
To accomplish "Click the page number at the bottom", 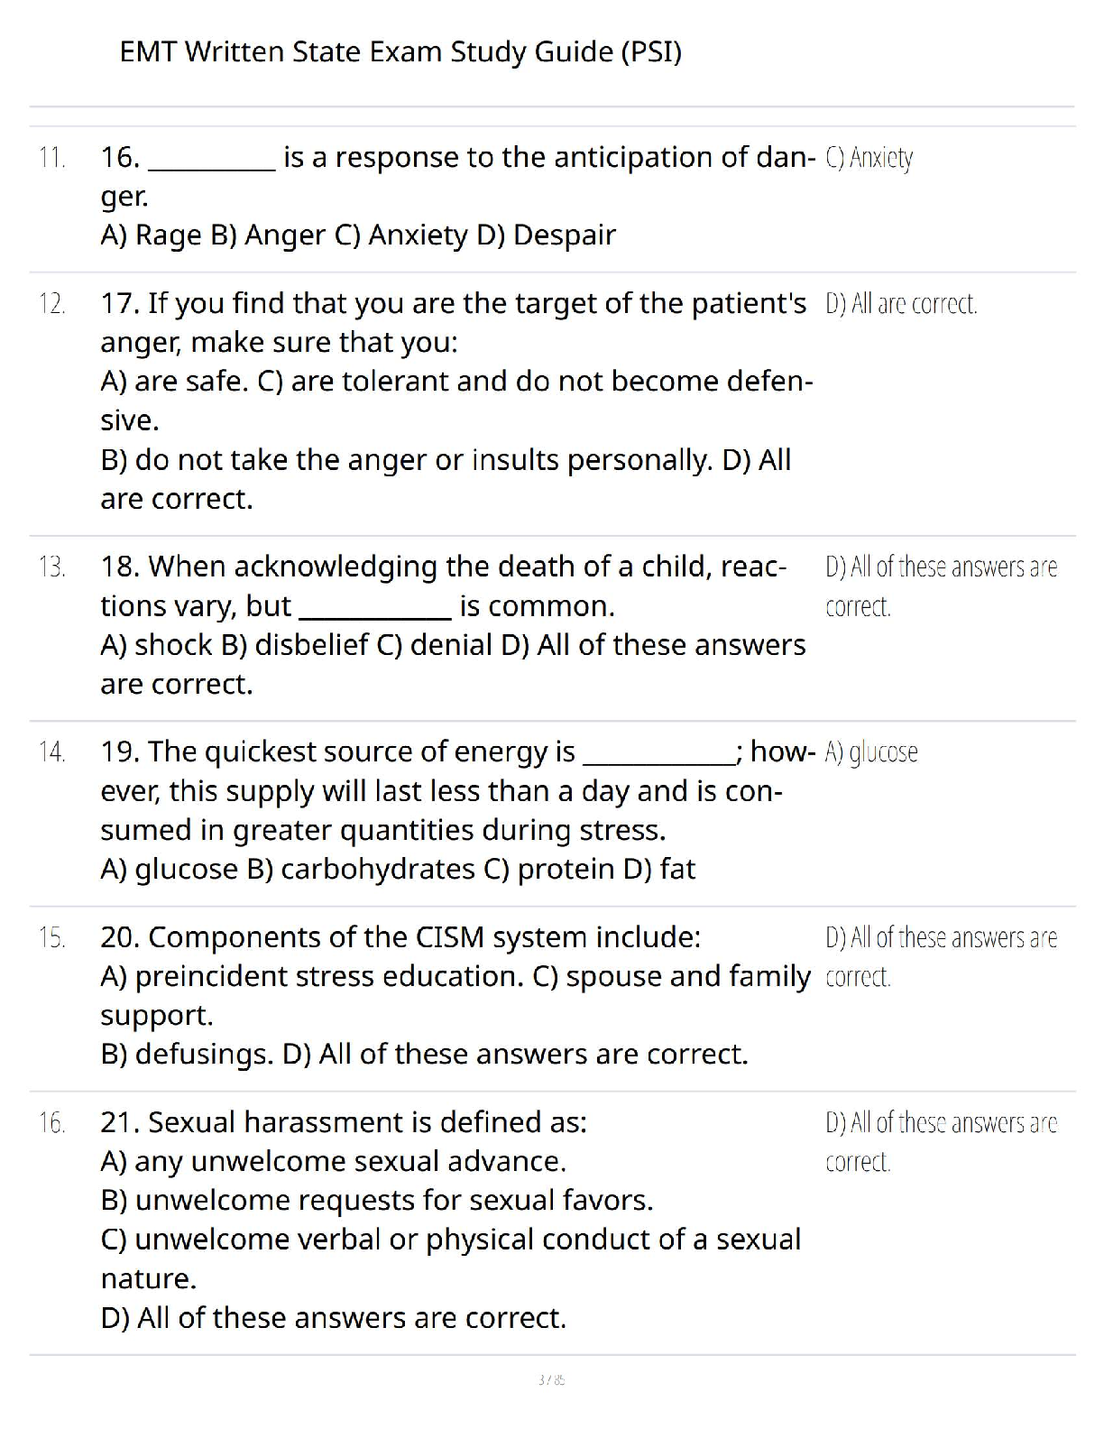I will [551, 1379].
